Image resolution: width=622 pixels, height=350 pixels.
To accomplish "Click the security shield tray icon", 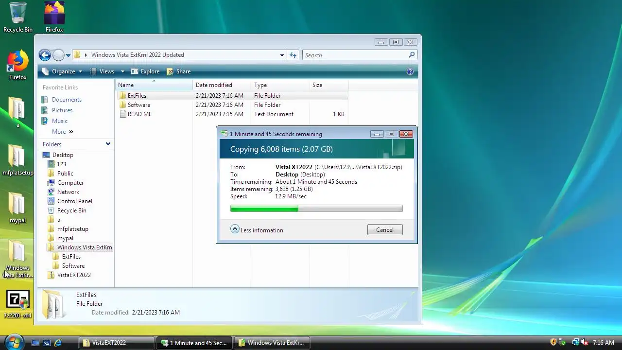I will pos(553,342).
